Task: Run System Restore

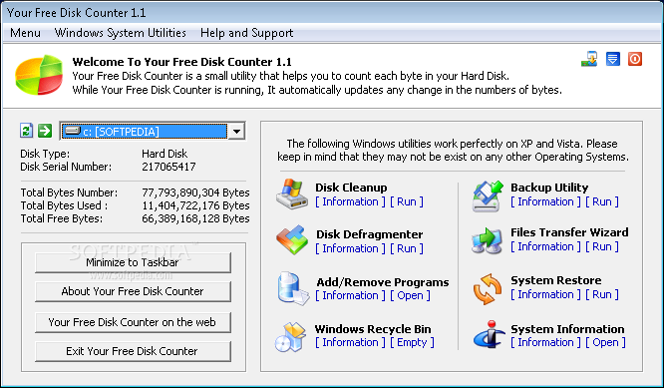Action: (x=602, y=294)
